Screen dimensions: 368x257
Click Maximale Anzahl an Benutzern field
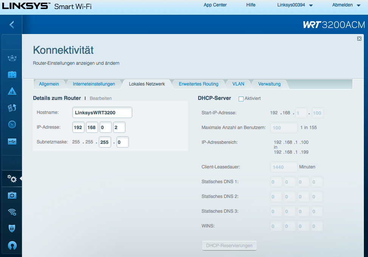[x=284, y=128]
